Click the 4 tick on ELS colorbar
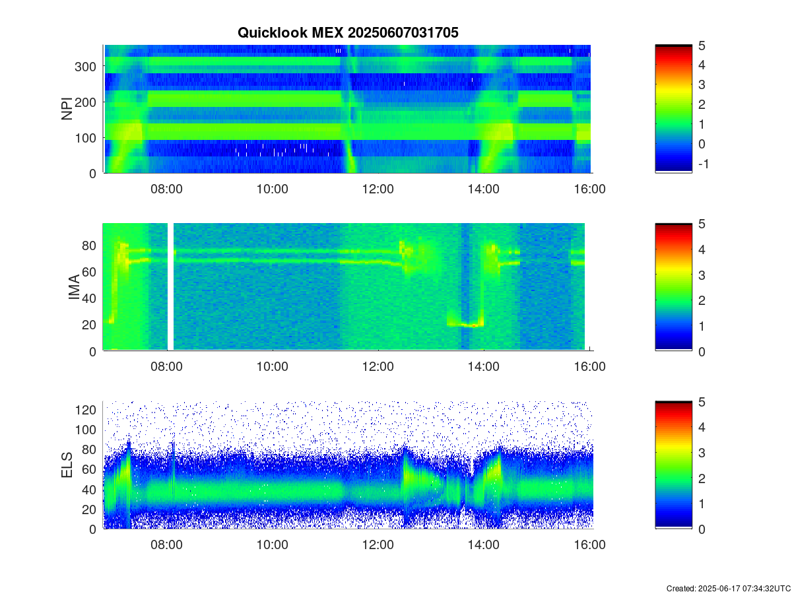 pos(703,427)
